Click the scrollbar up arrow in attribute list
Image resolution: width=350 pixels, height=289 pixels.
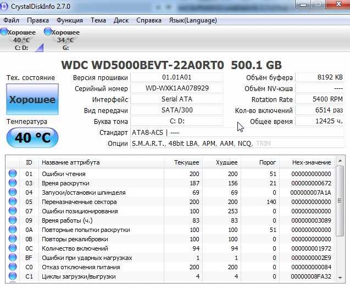(x=340, y=161)
